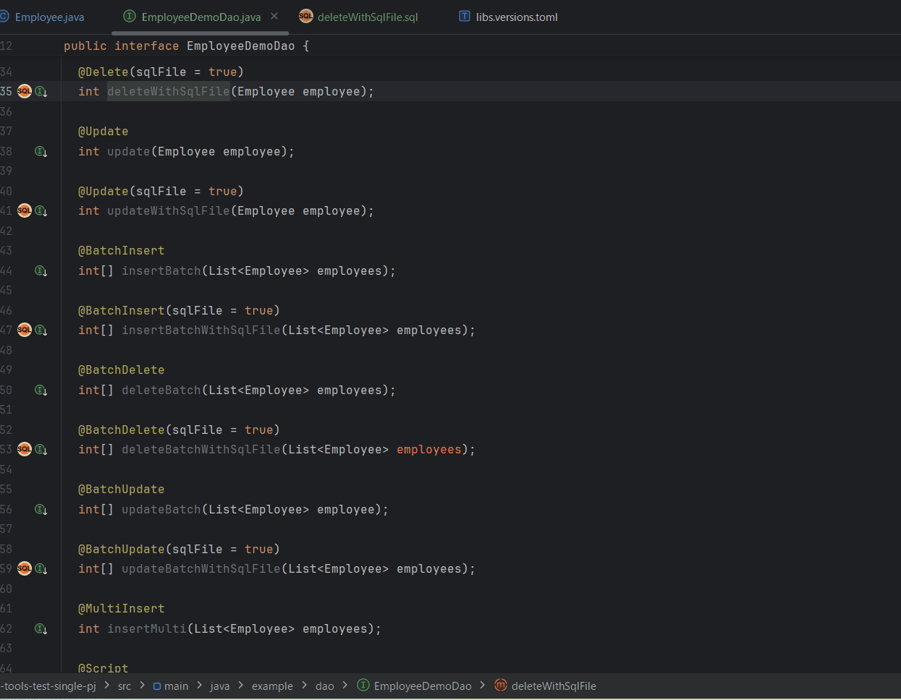Click implementation gutter icon on deleteBatchWithSqlFile line
The height and width of the screenshot is (700, 901).
click(41, 449)
